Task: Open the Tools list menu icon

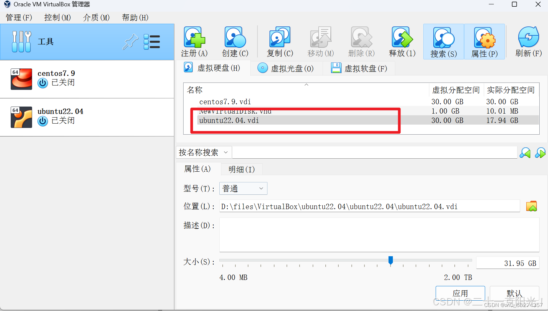Action: point(151,42)
